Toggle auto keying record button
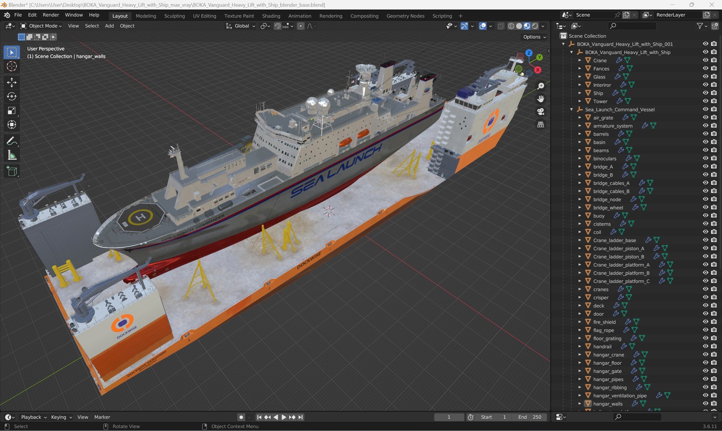The width and height of the screenshot is (722, 431). pos(241,417)
